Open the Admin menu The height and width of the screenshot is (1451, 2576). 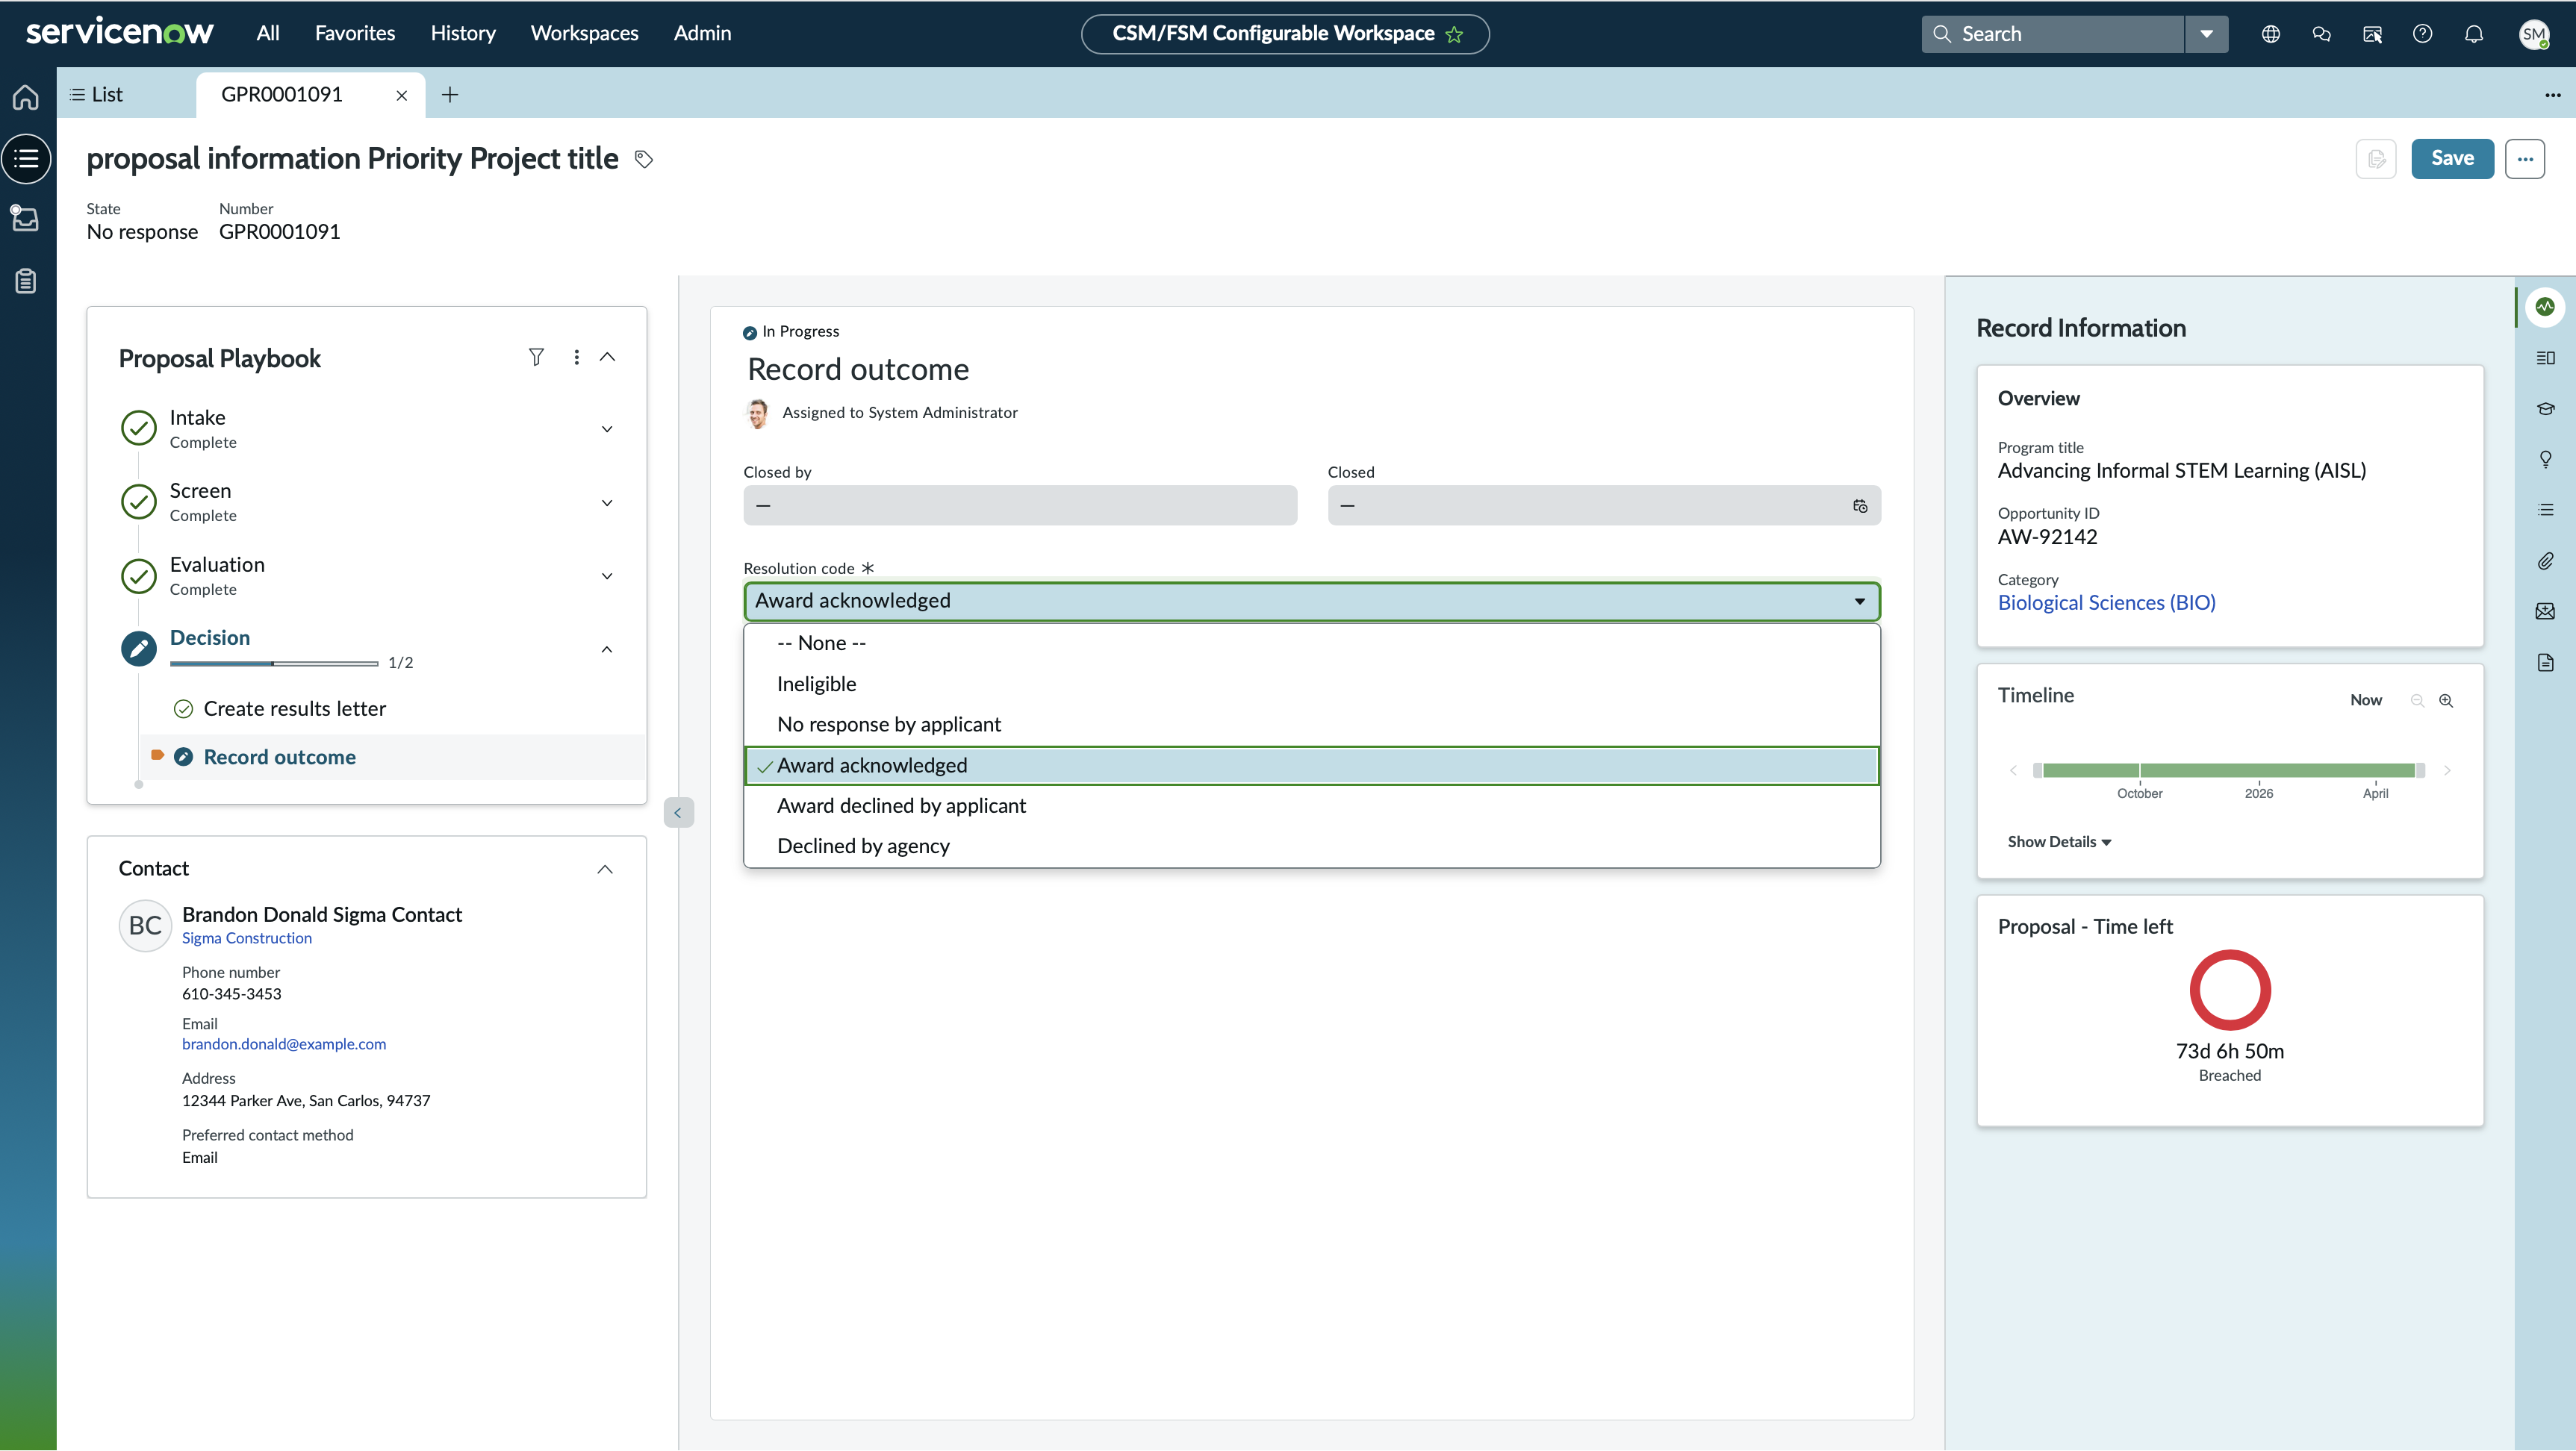point(702,33)
